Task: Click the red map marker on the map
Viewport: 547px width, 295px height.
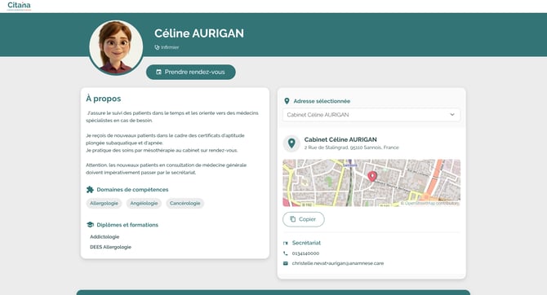Action: 372,176
